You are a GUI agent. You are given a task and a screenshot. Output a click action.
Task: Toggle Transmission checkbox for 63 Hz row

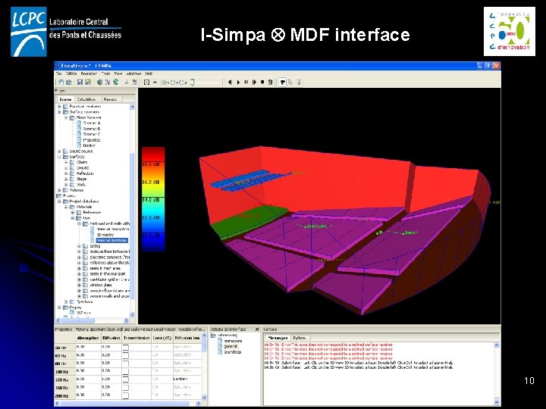click(126, 355)
